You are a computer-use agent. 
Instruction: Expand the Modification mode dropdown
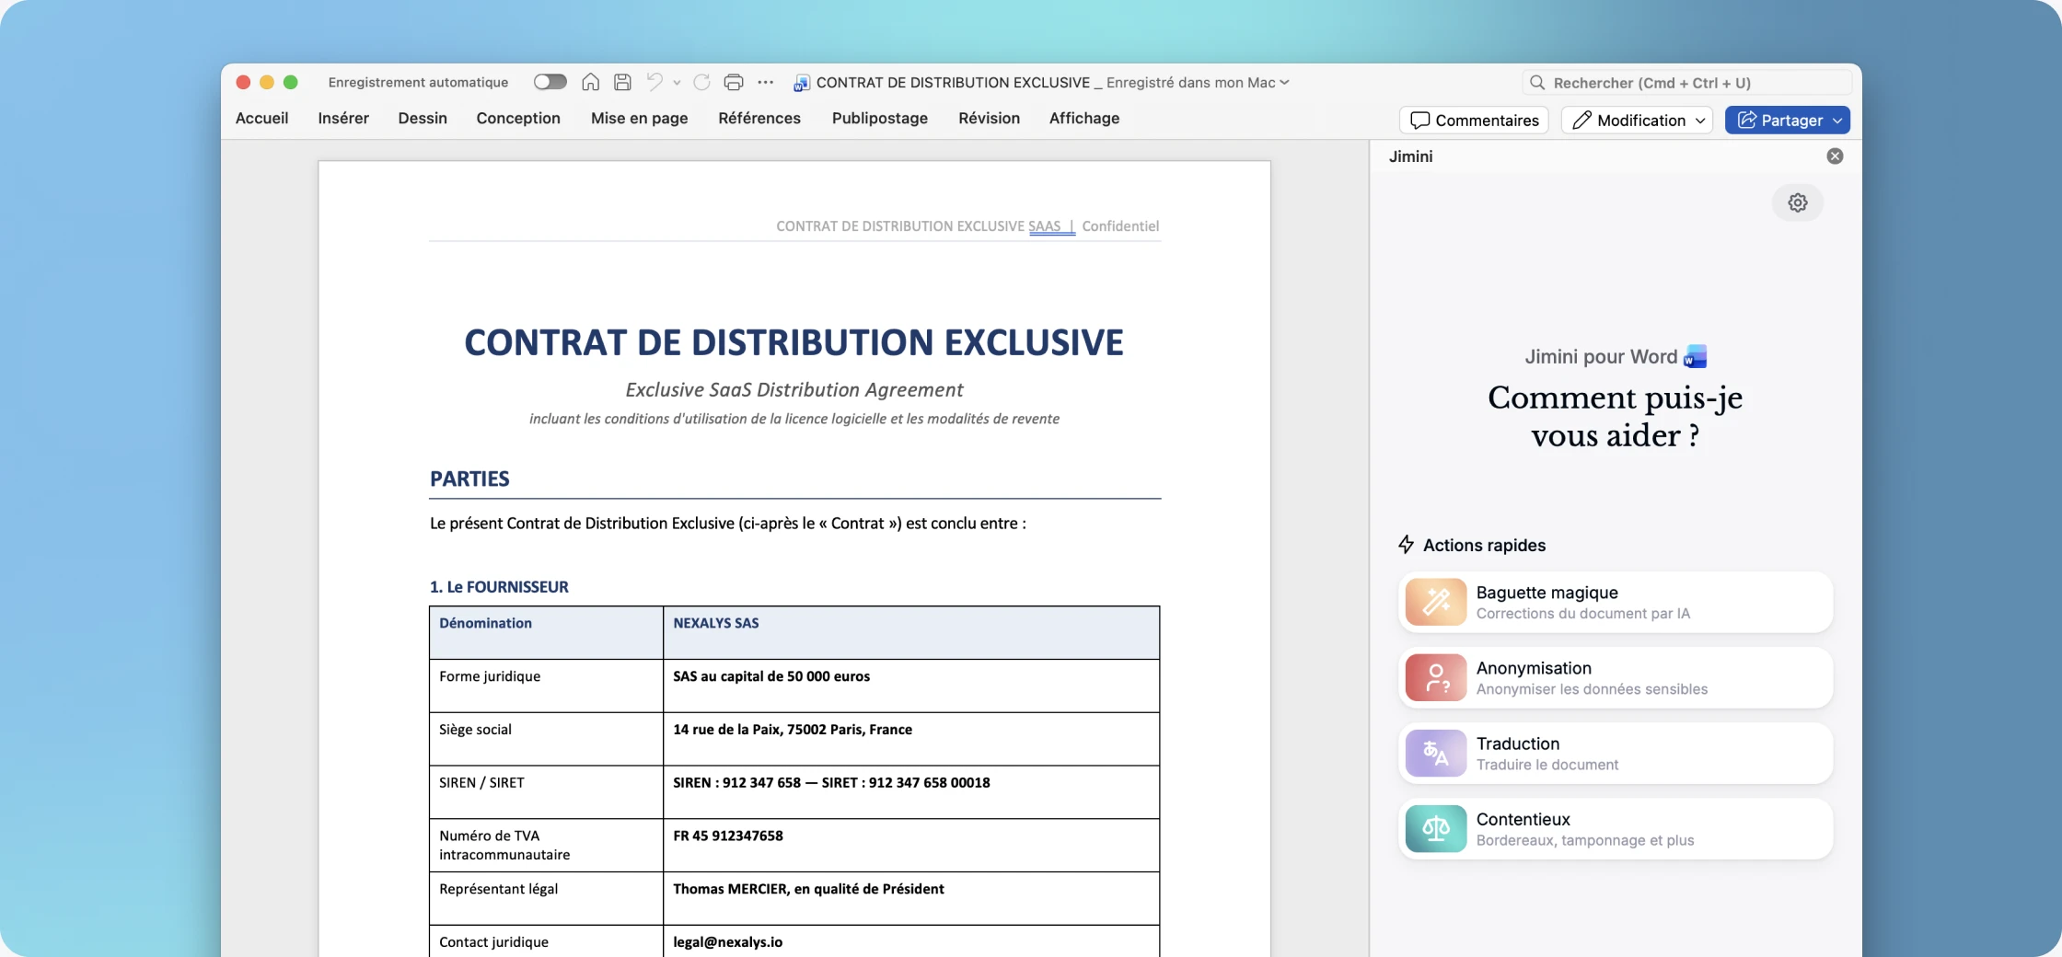(x=1637, y=121)
